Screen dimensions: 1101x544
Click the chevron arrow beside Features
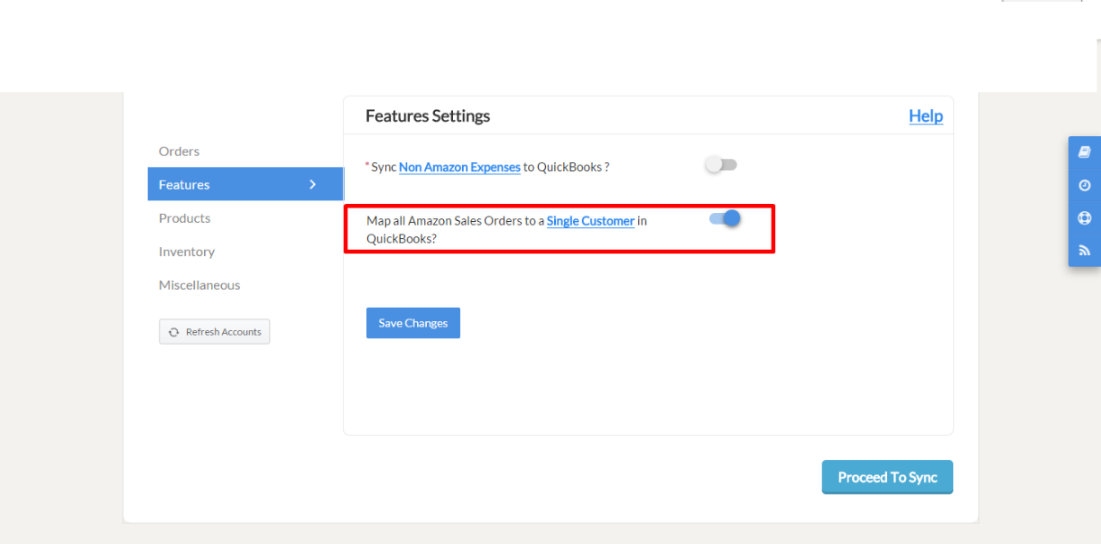[x=312, y=184]
